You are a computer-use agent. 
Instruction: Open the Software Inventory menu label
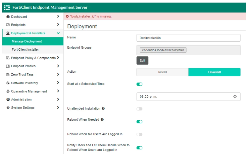tap(25, 83)
